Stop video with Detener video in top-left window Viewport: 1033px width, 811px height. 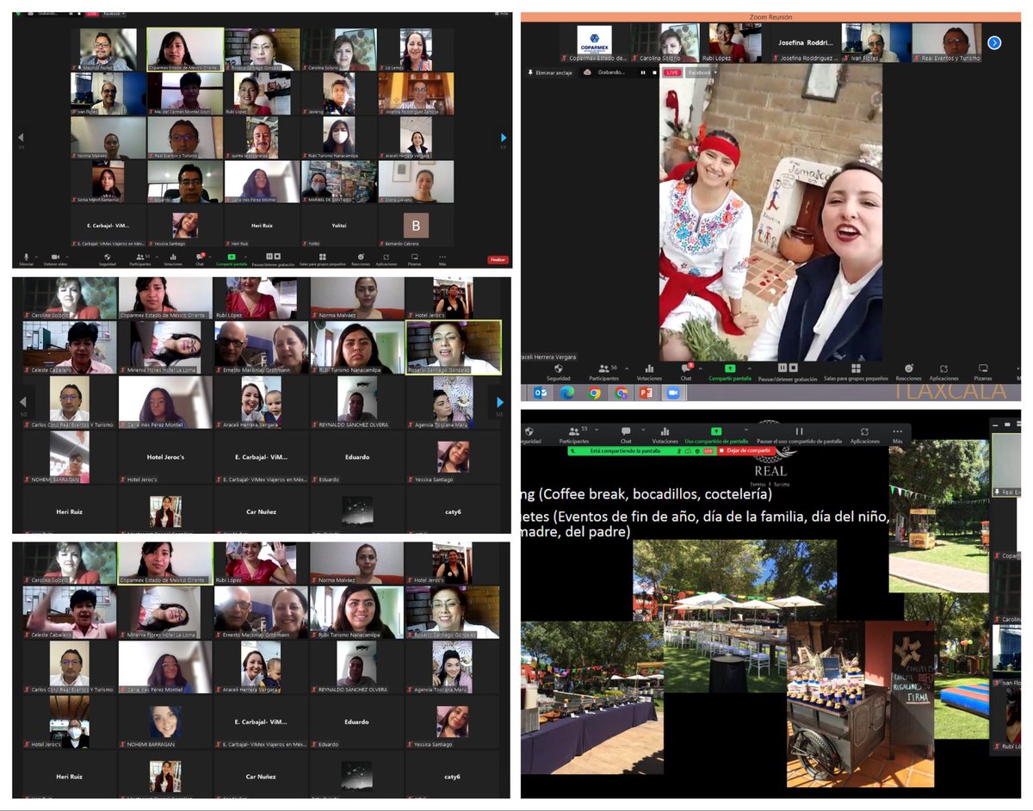point(55,259)
